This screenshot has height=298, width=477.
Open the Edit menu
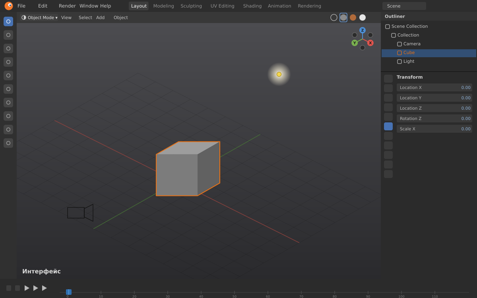(x=43, y=6)
